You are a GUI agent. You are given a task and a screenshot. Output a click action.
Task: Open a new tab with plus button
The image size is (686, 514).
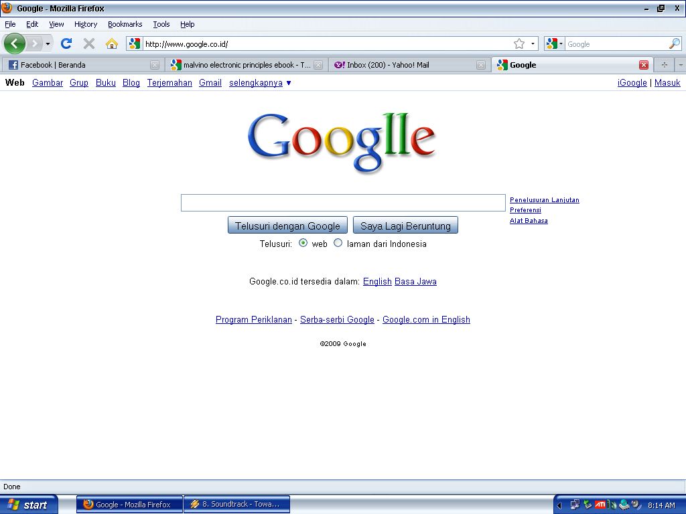pyautogui.click(x=665, y=65)
